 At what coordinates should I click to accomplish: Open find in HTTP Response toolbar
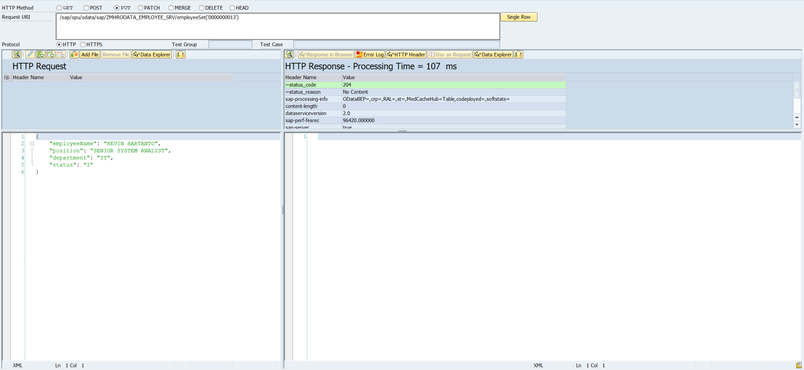point(290,54)
